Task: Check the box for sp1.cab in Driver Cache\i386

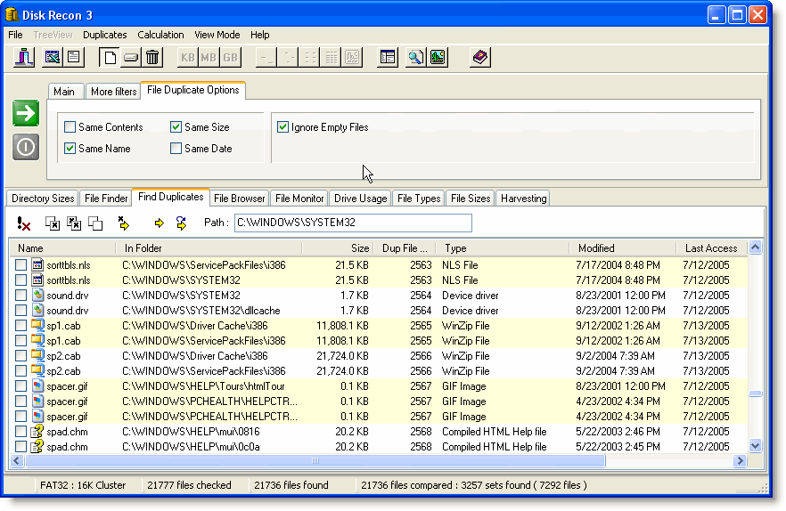Action: pyautogui.click(x=20, y=326)
